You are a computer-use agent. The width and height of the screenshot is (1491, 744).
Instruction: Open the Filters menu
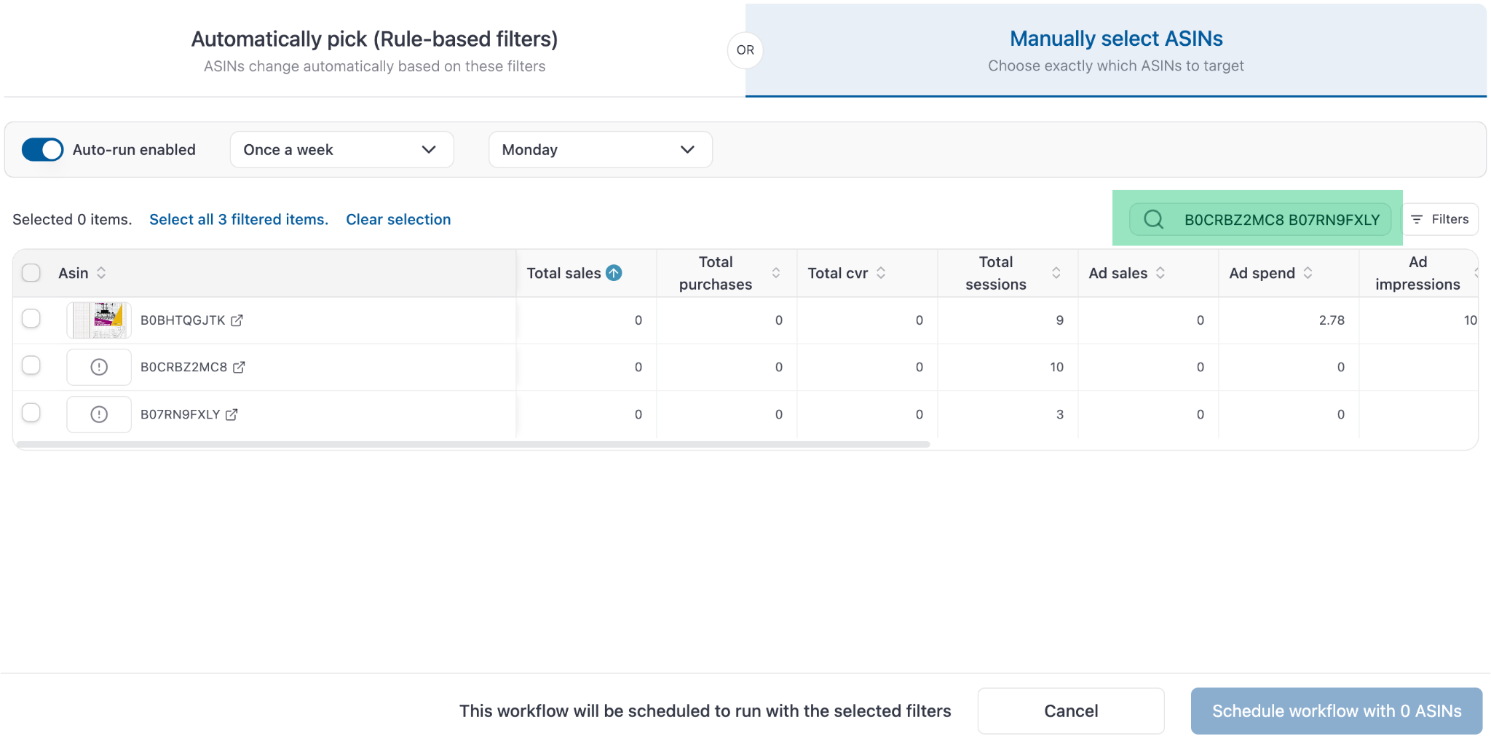pos(1440,219)
